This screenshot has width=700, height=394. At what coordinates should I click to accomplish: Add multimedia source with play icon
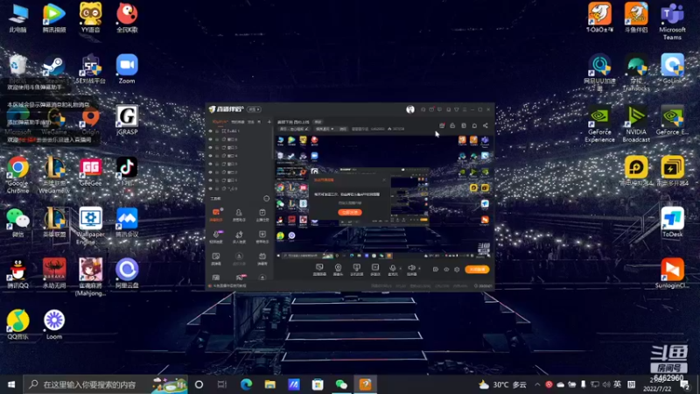point(375,270)
